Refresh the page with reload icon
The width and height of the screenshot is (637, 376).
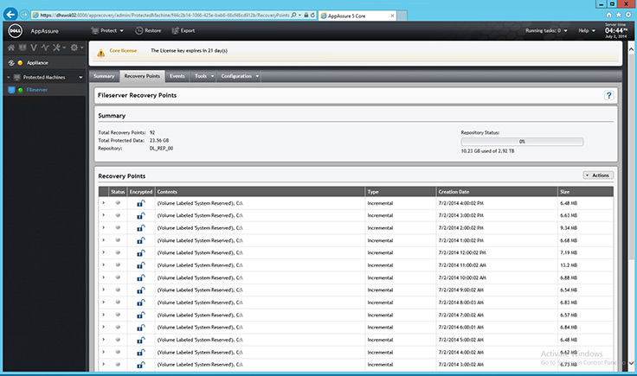click(312, 15)
